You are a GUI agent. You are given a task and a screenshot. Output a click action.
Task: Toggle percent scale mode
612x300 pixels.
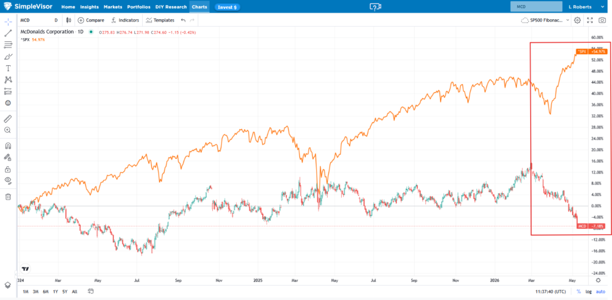(579, 292)
